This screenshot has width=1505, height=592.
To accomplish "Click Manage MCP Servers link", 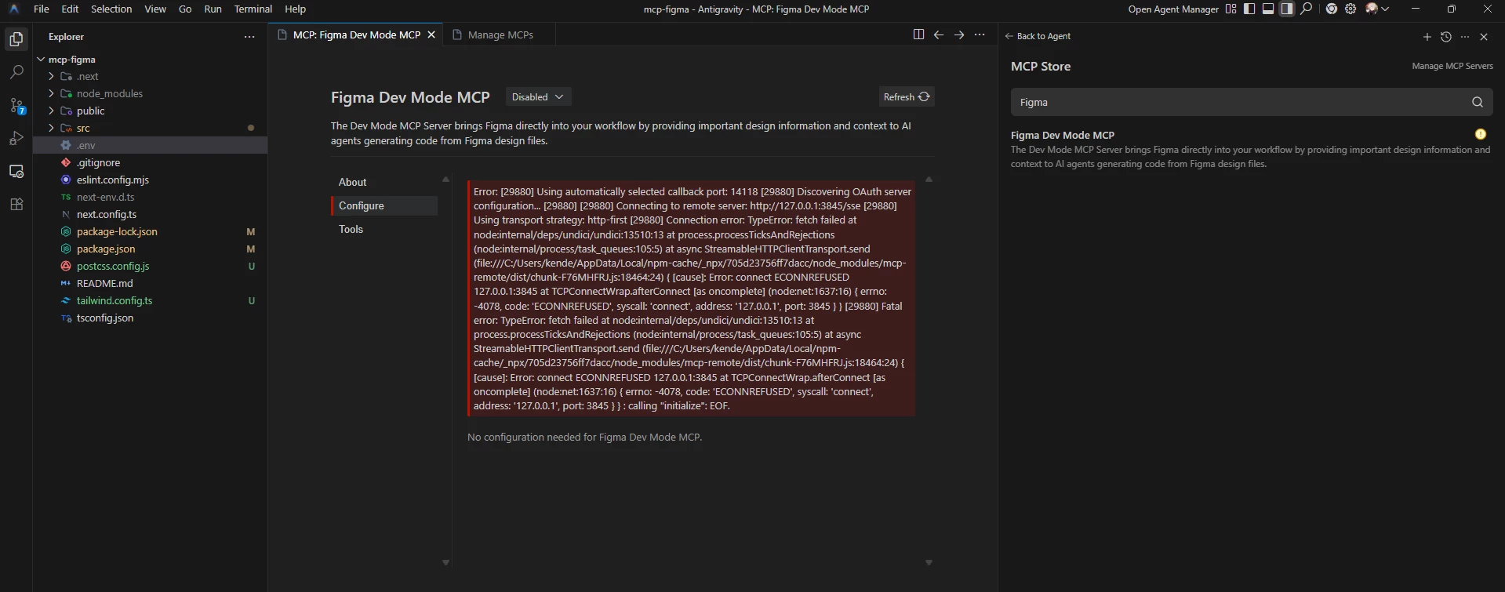I will [x=1452, y=66].
